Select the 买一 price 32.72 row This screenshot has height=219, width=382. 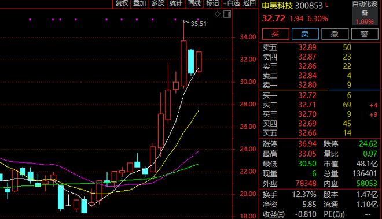(x=319, y=95)
